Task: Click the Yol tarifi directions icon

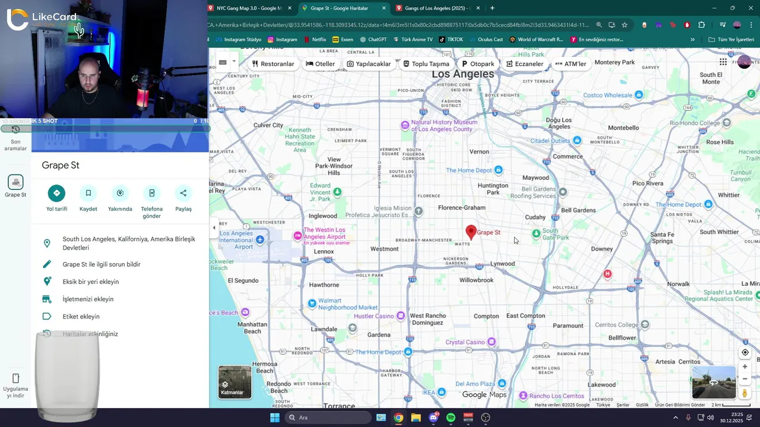Action: point(56,193)
